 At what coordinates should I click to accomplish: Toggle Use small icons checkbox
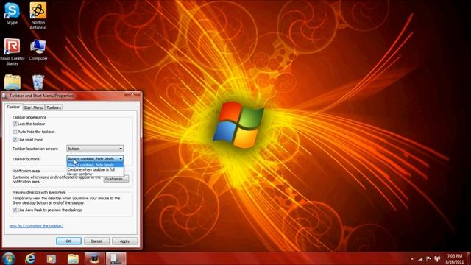pyautogui.click(x=15, y=140)
